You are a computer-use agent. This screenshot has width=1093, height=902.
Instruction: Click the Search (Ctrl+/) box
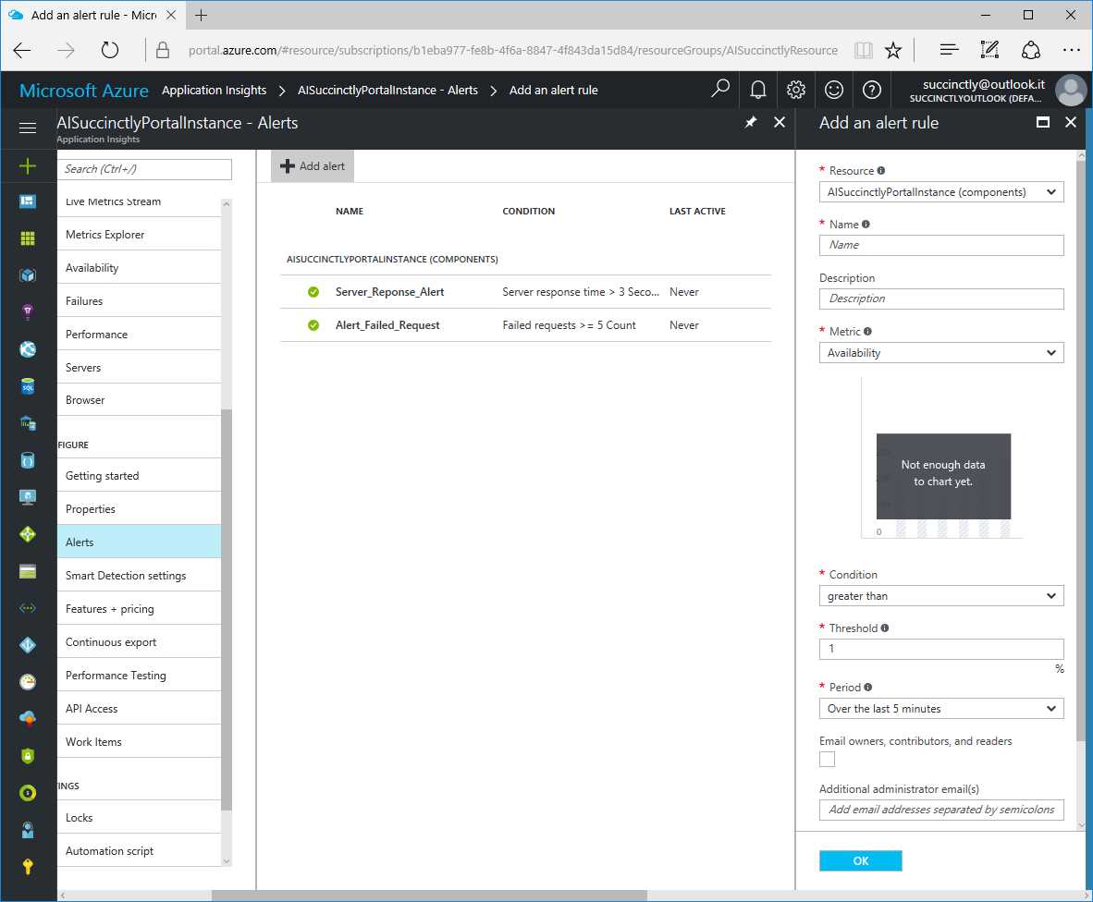click(144, 169)
